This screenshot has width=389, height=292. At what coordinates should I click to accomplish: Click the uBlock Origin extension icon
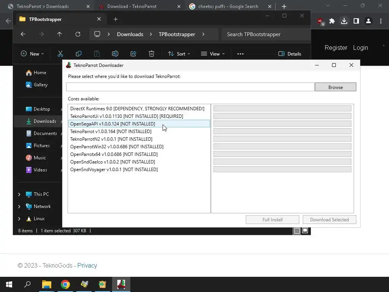click(321, 21)
